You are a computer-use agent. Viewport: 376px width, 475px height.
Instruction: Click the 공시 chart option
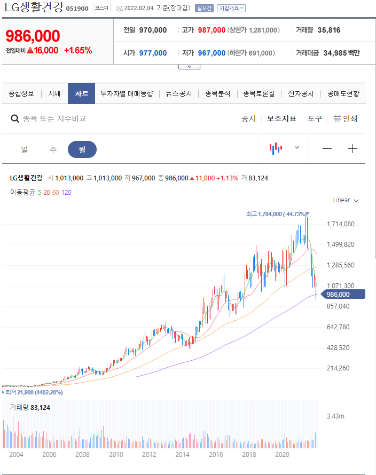(x=249, y=118)
